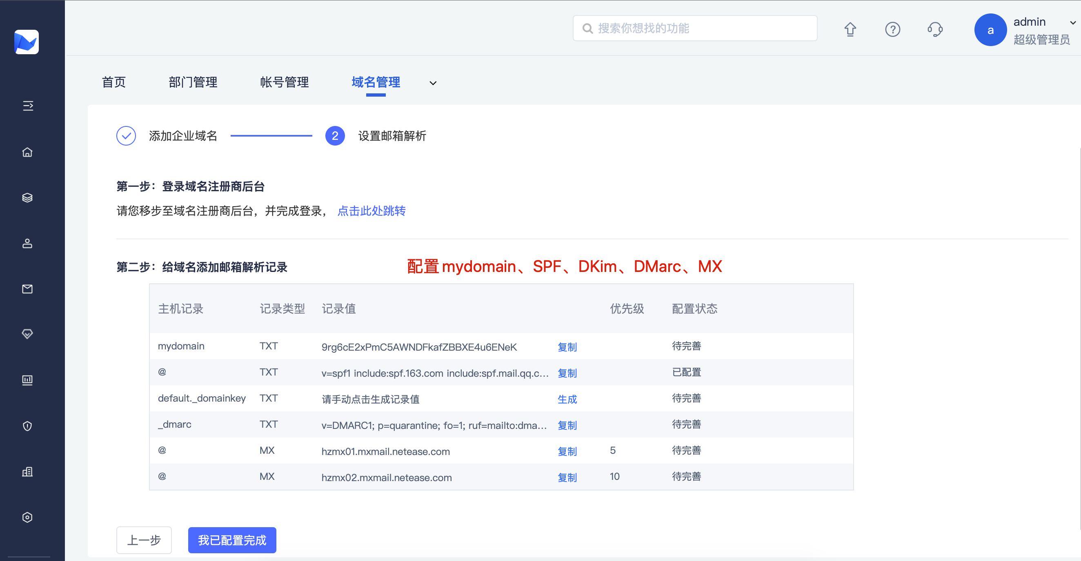This screenshot has width=1081, height=561.
Task: Click completed step 添加企业域名 checkmark
Action: (x=126, y=136)
